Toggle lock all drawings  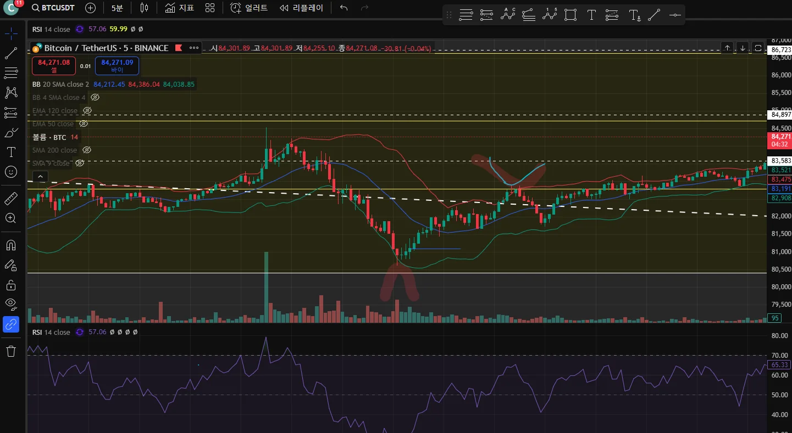[11, 285]
